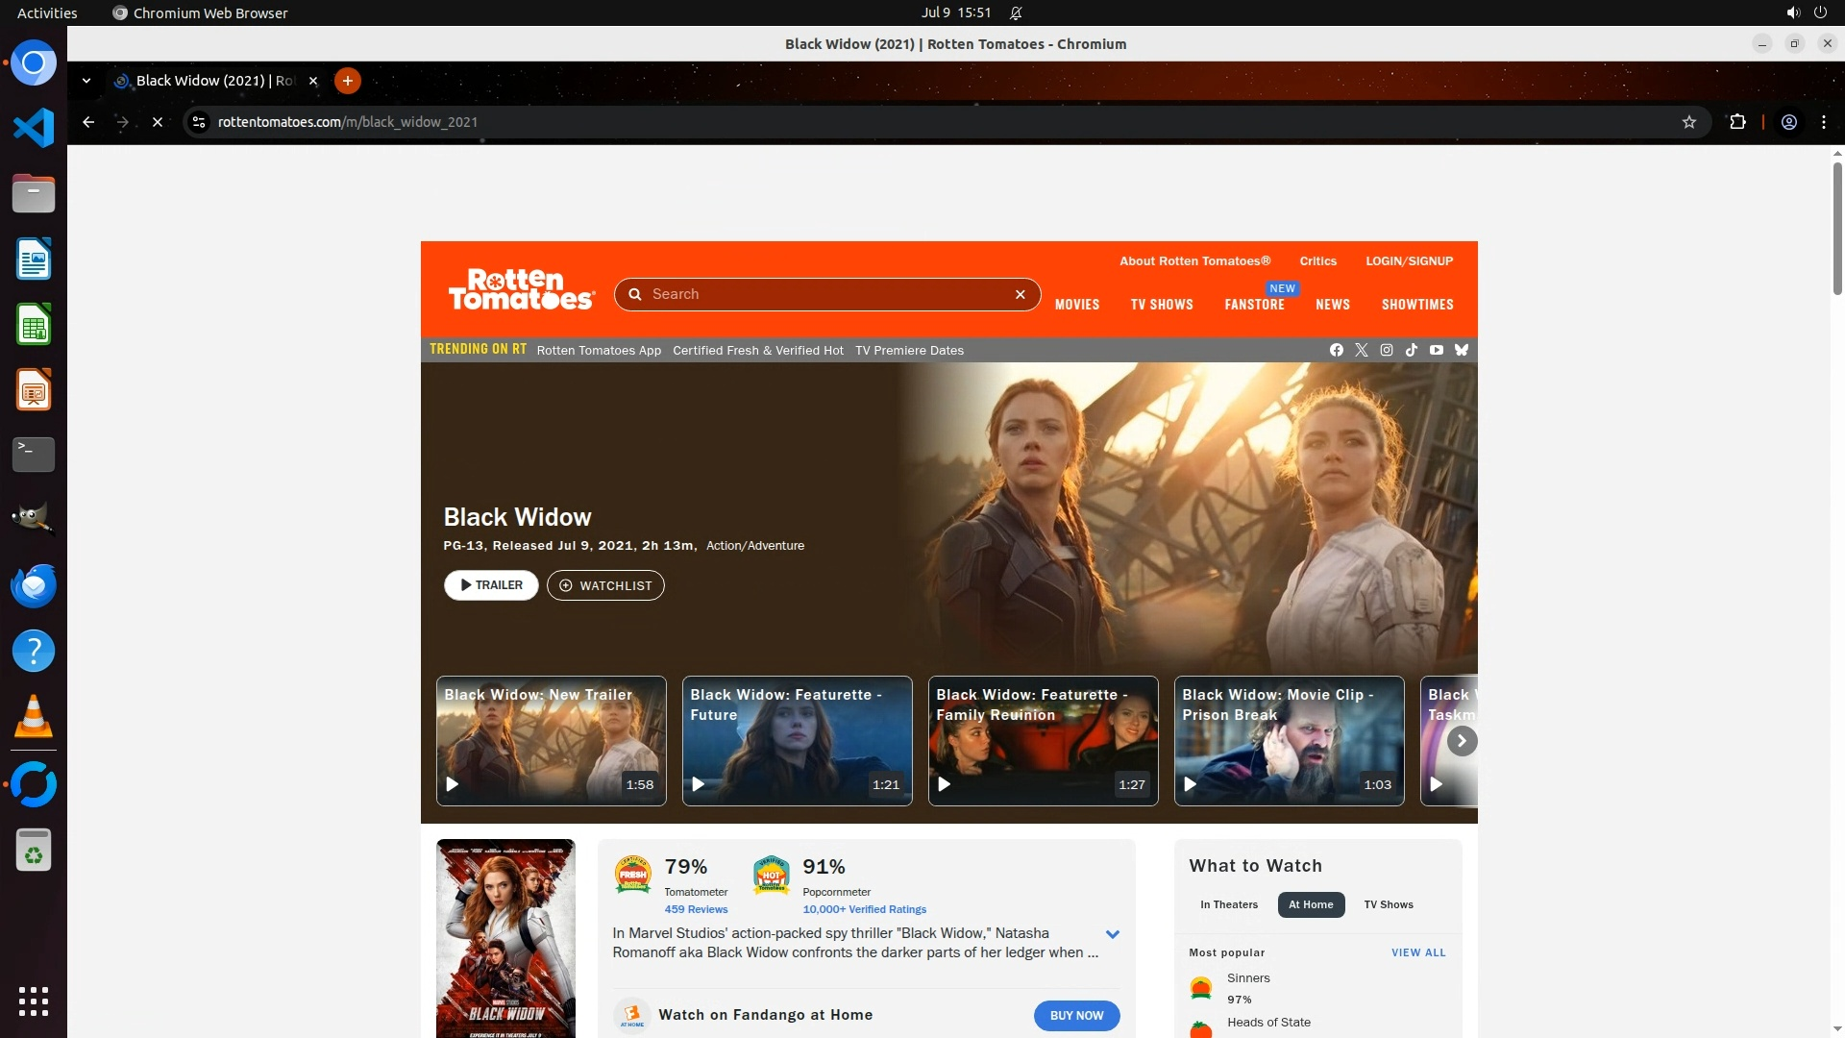Add Black Widow to Watchlist
The width and height of the screenshot is (1845, 1038).
(x=605, y=585)
